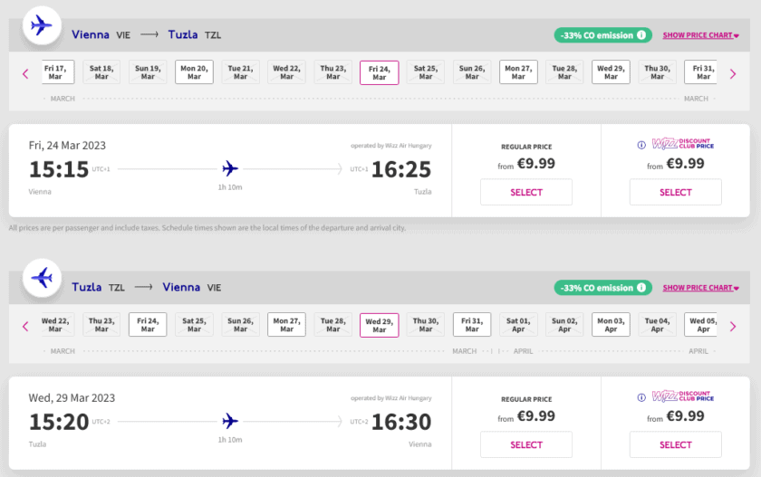The image size is (761, 477).
Task: Open CO emission info icon on outbound flight
Action: [641, 35]
